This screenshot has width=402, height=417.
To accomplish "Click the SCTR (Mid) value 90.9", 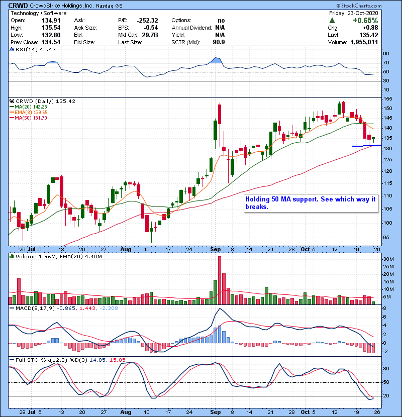I will tap(219, 42).
